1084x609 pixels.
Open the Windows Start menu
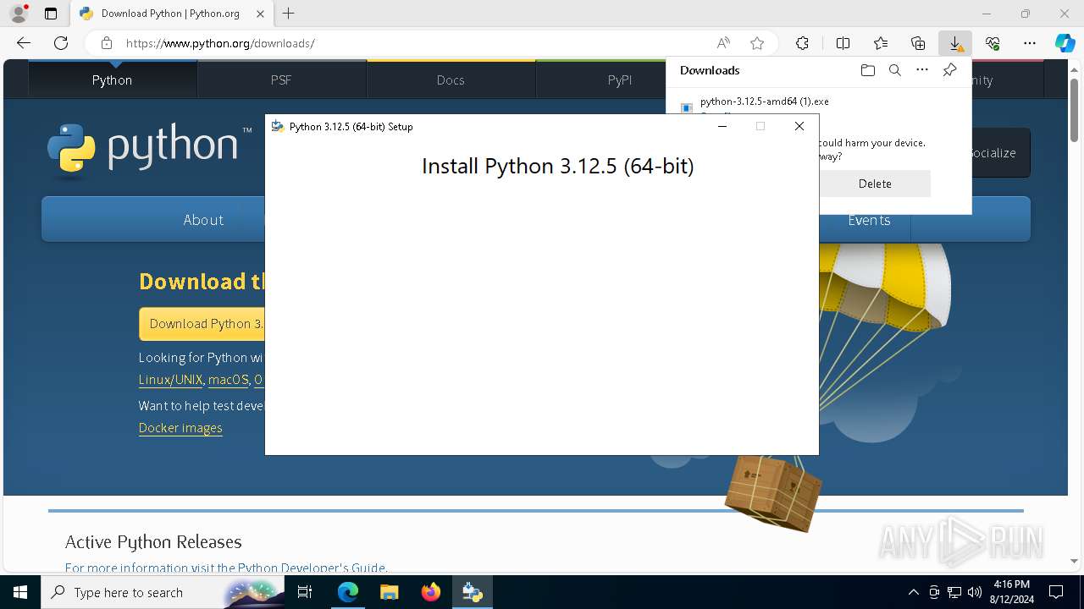[x=20, y=592]
